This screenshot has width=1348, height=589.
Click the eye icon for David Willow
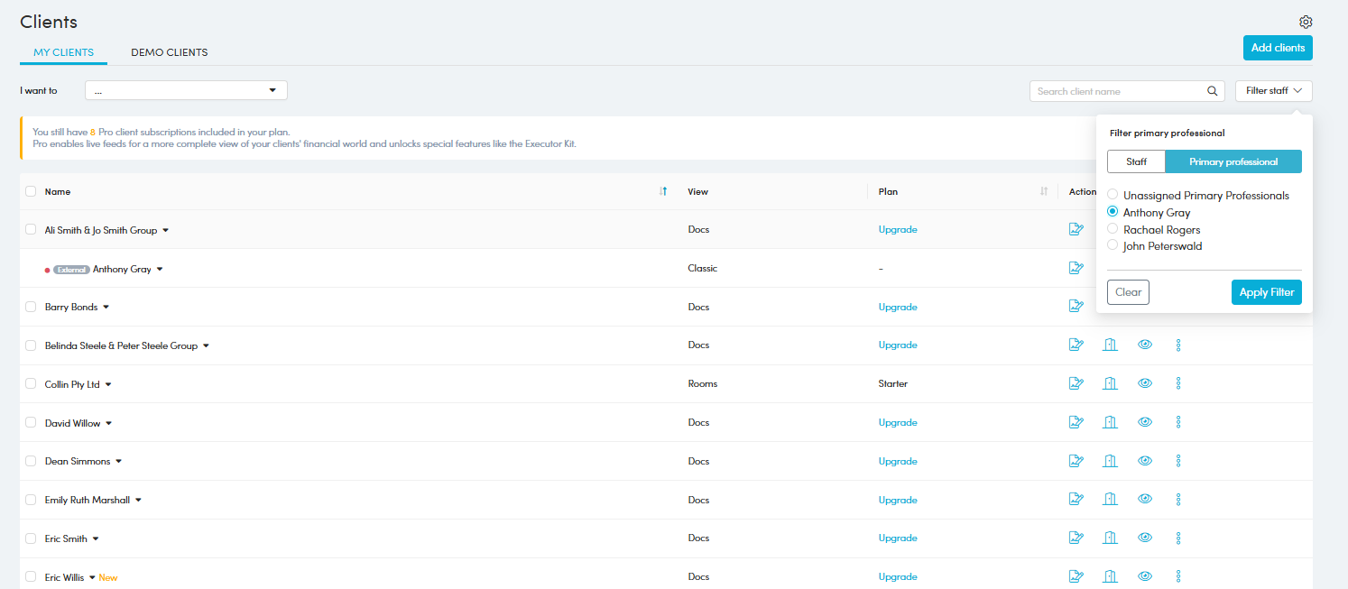pyautogui.click(x=1145, y=422)
